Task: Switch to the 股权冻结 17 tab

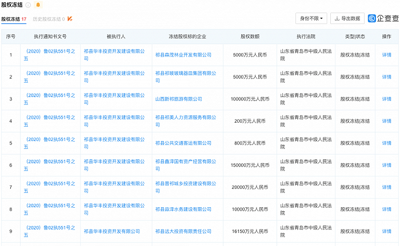Action: pos(14,19)
